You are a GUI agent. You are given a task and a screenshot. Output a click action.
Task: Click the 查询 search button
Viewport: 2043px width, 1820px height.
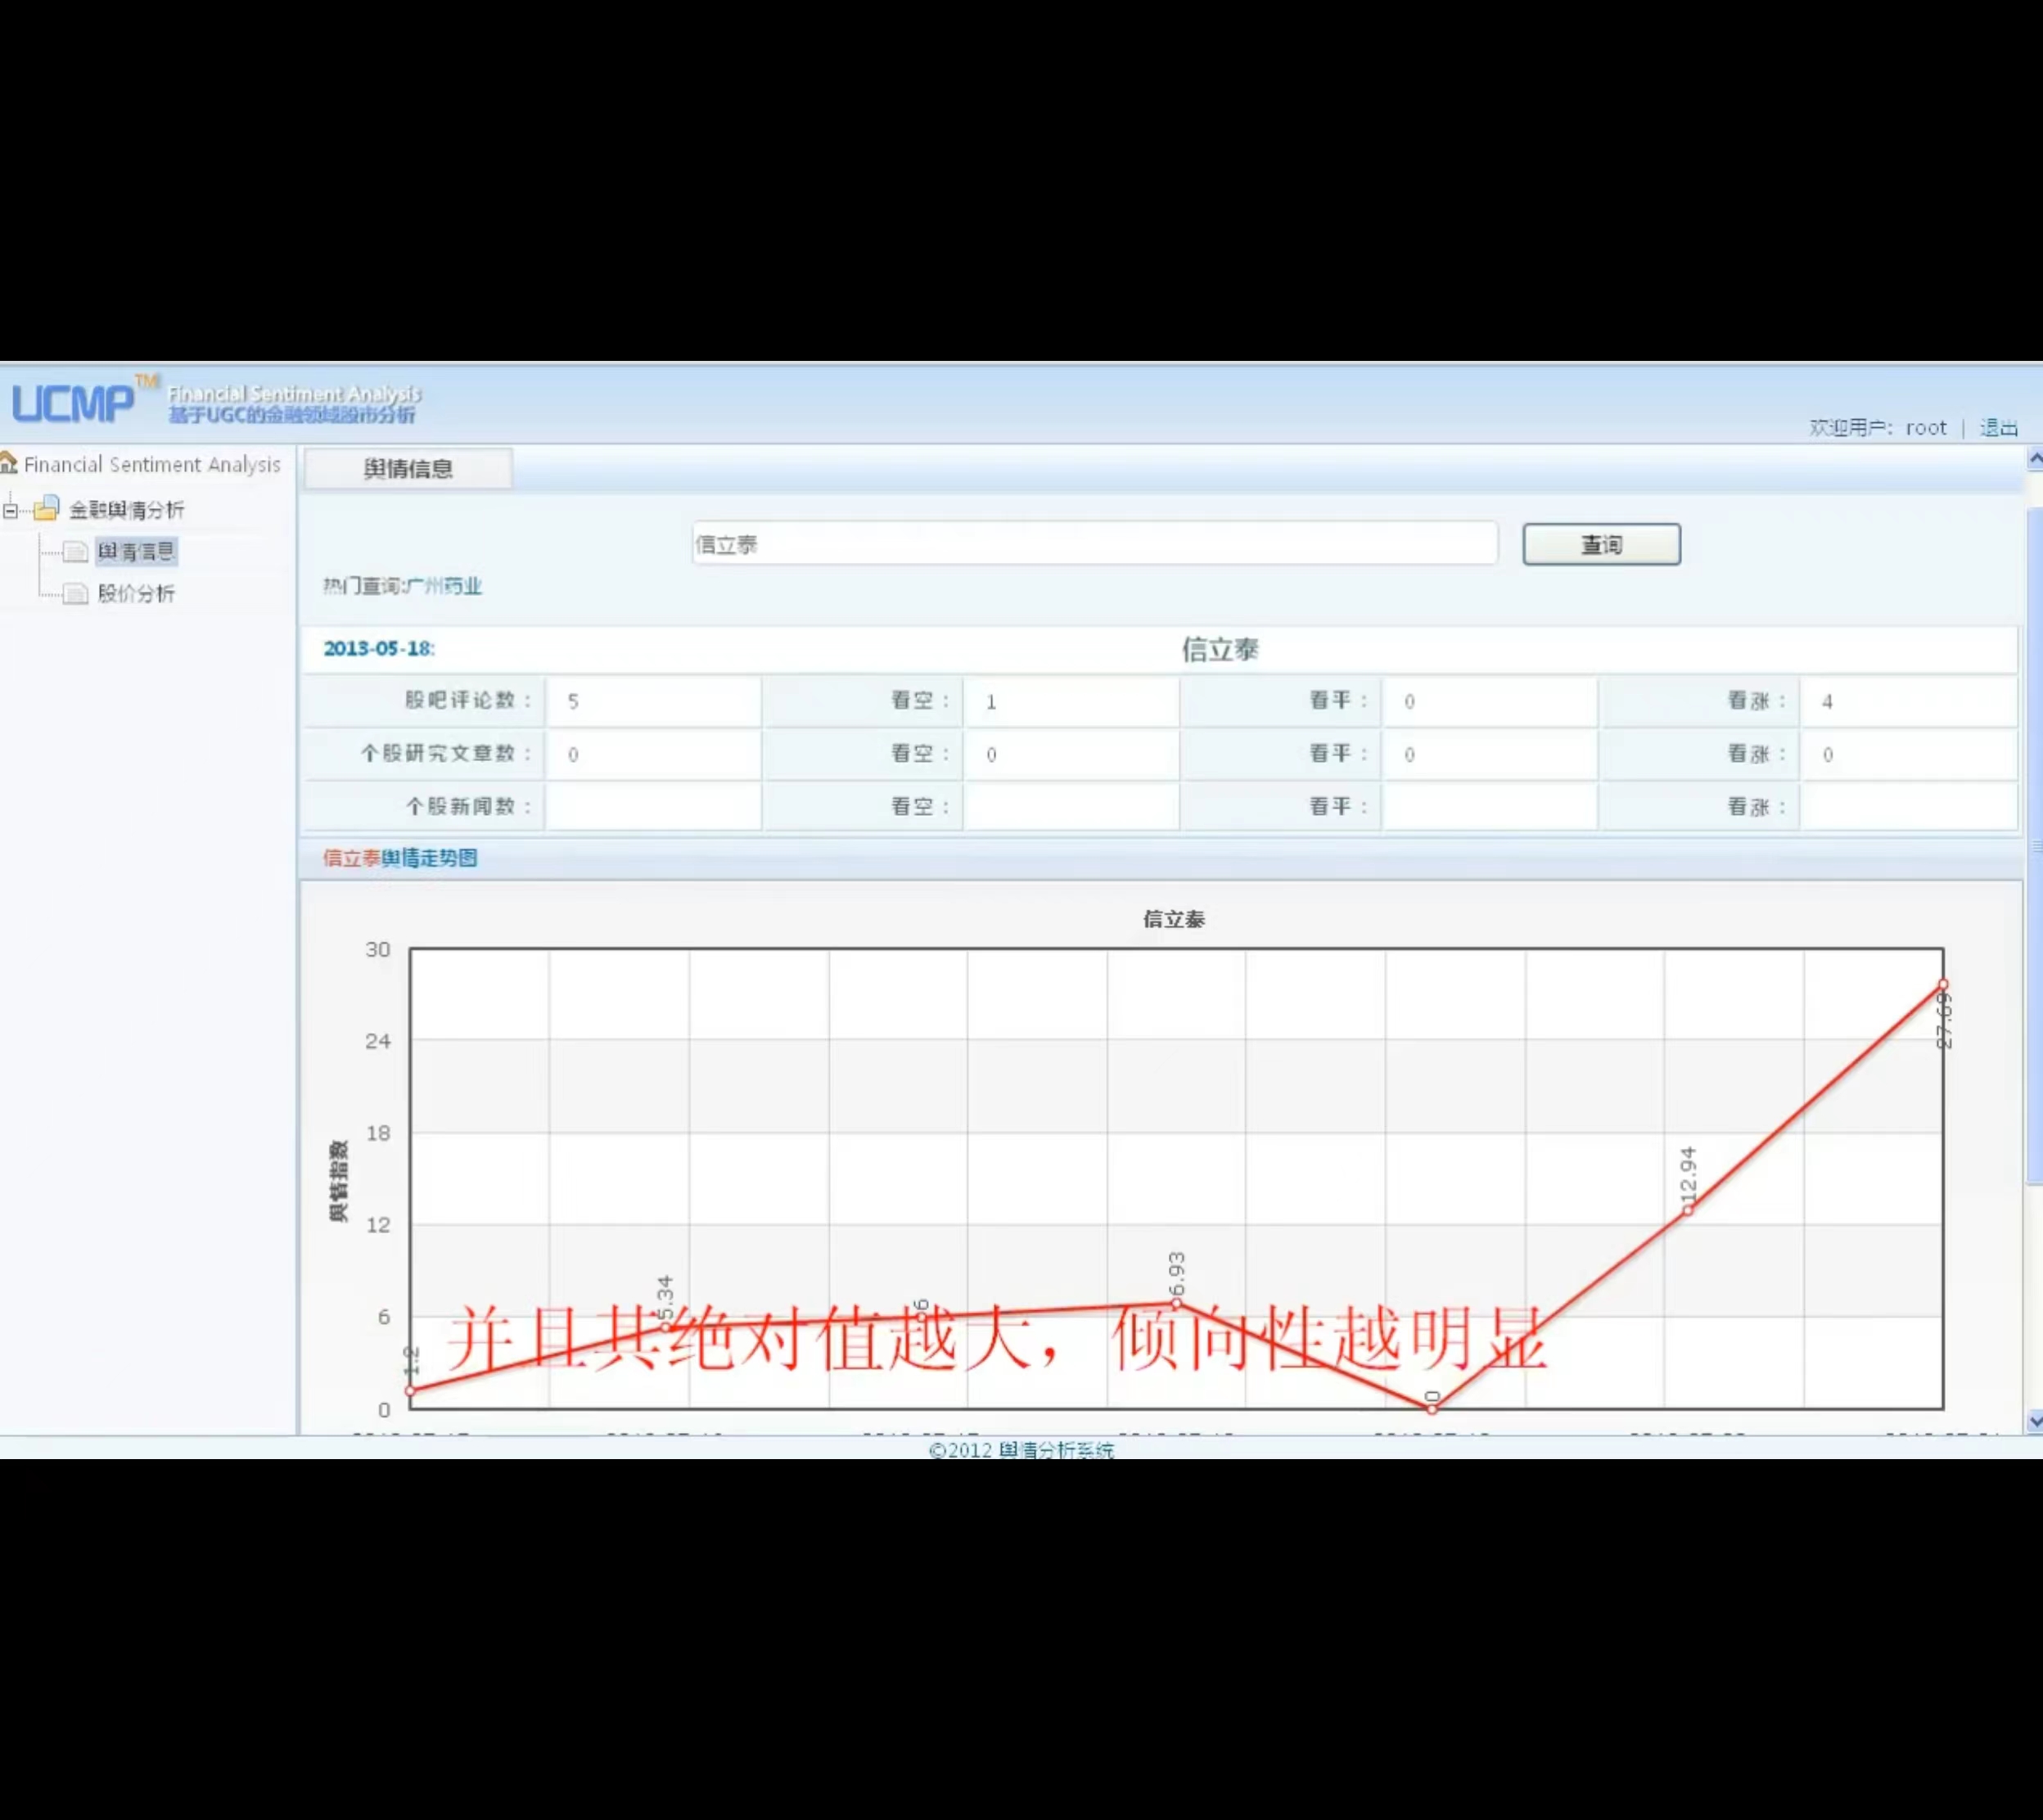coord(1601,545)
